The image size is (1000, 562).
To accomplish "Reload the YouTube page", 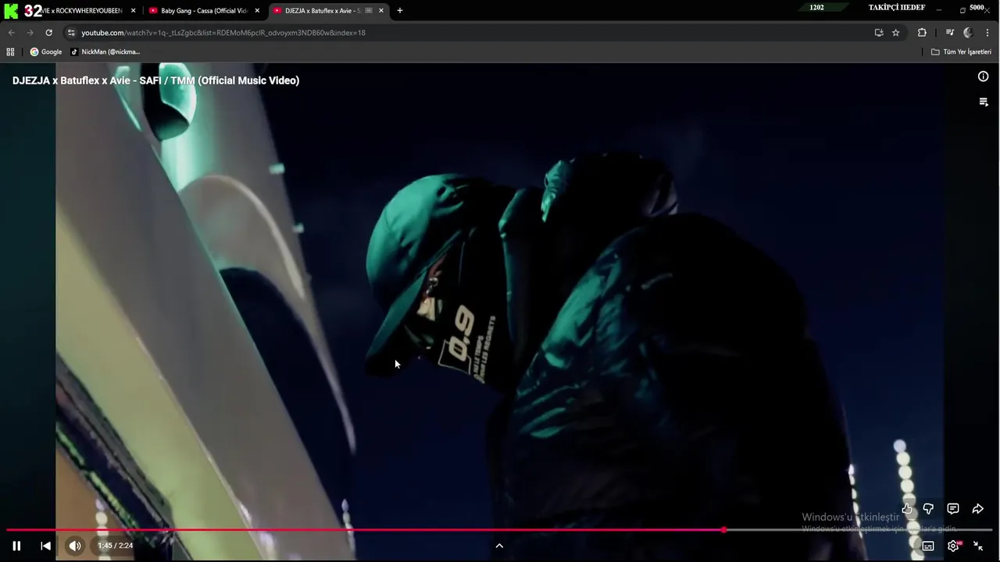I will (48, 33).
